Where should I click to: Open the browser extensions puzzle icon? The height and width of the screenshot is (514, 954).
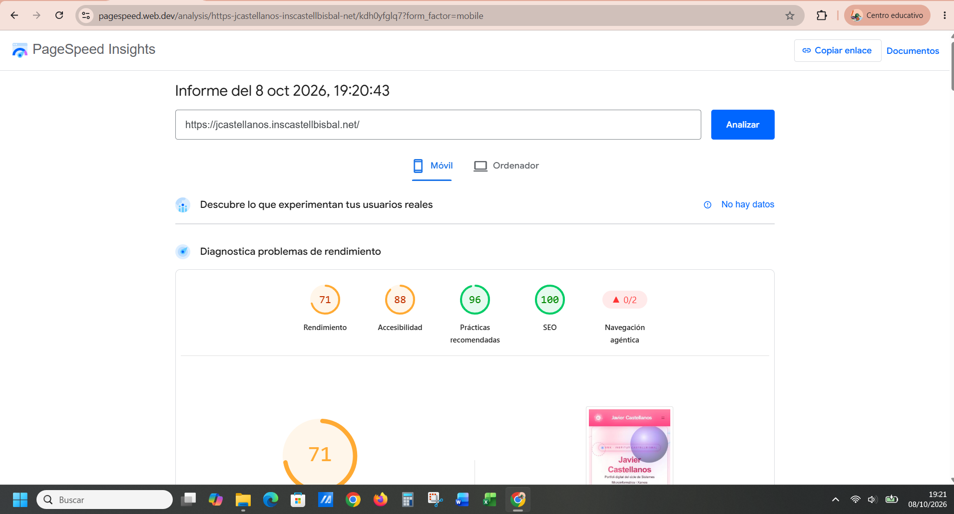(822, 15)
